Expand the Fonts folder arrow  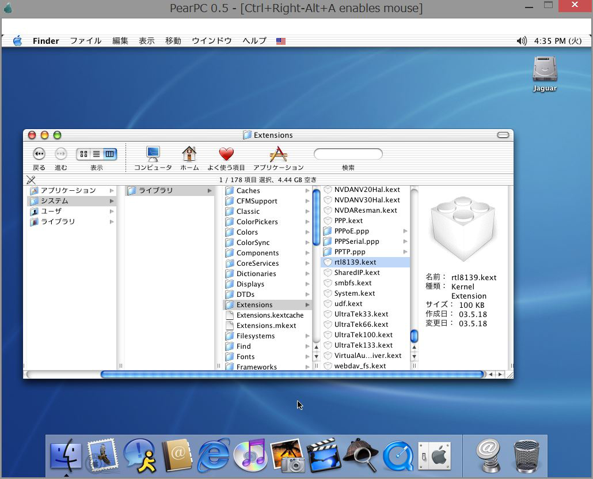pyautogui.click(x=307, y=357)
